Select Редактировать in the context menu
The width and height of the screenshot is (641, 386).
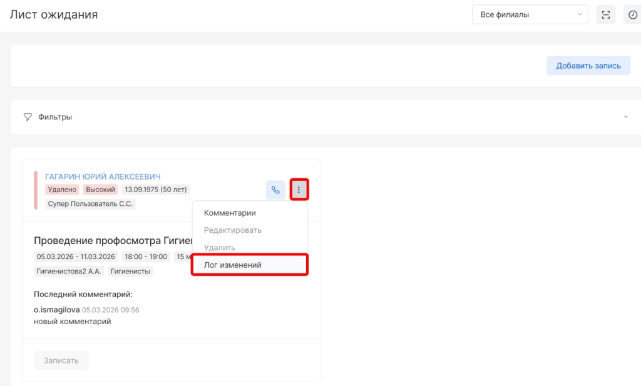tap(233, 230)
